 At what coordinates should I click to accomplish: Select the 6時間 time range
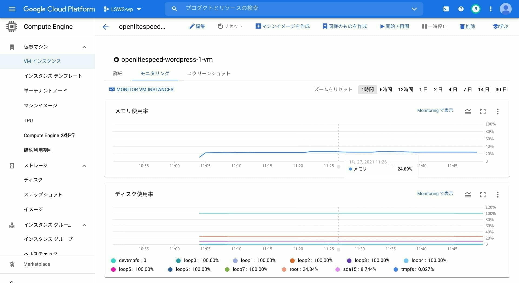(386, 90)
